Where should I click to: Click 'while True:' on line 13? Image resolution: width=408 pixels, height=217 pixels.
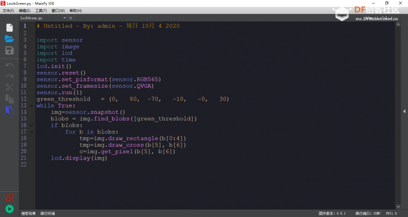(56, 106)
